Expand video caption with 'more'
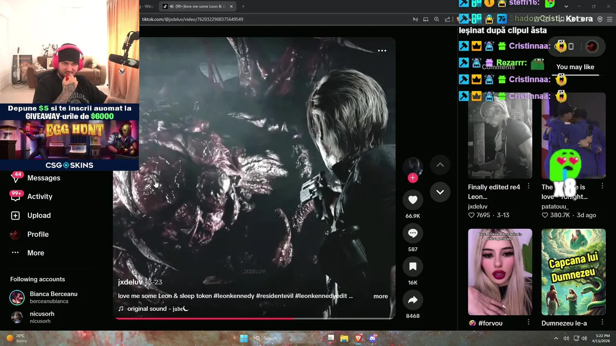Viewport: 616px width, 346px height. click(x=381, y=296)
